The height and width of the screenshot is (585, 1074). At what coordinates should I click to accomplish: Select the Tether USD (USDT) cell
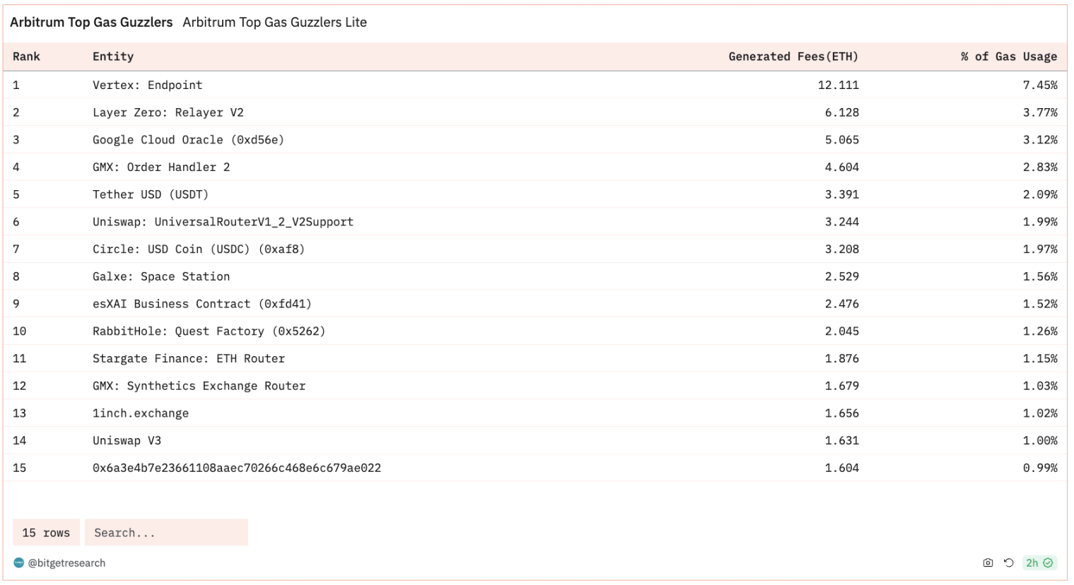click(x=151, y=194)
